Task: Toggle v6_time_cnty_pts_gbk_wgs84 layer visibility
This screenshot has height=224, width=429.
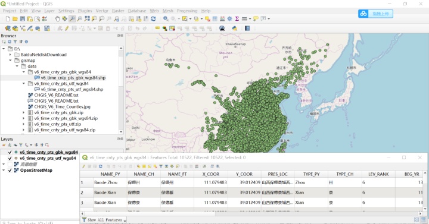Action: click(x=10, y=152)
